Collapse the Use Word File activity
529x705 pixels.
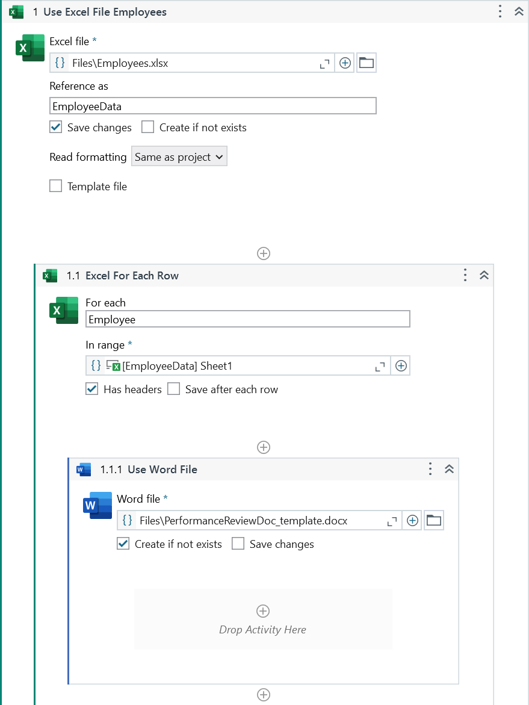tap(448, 469)
